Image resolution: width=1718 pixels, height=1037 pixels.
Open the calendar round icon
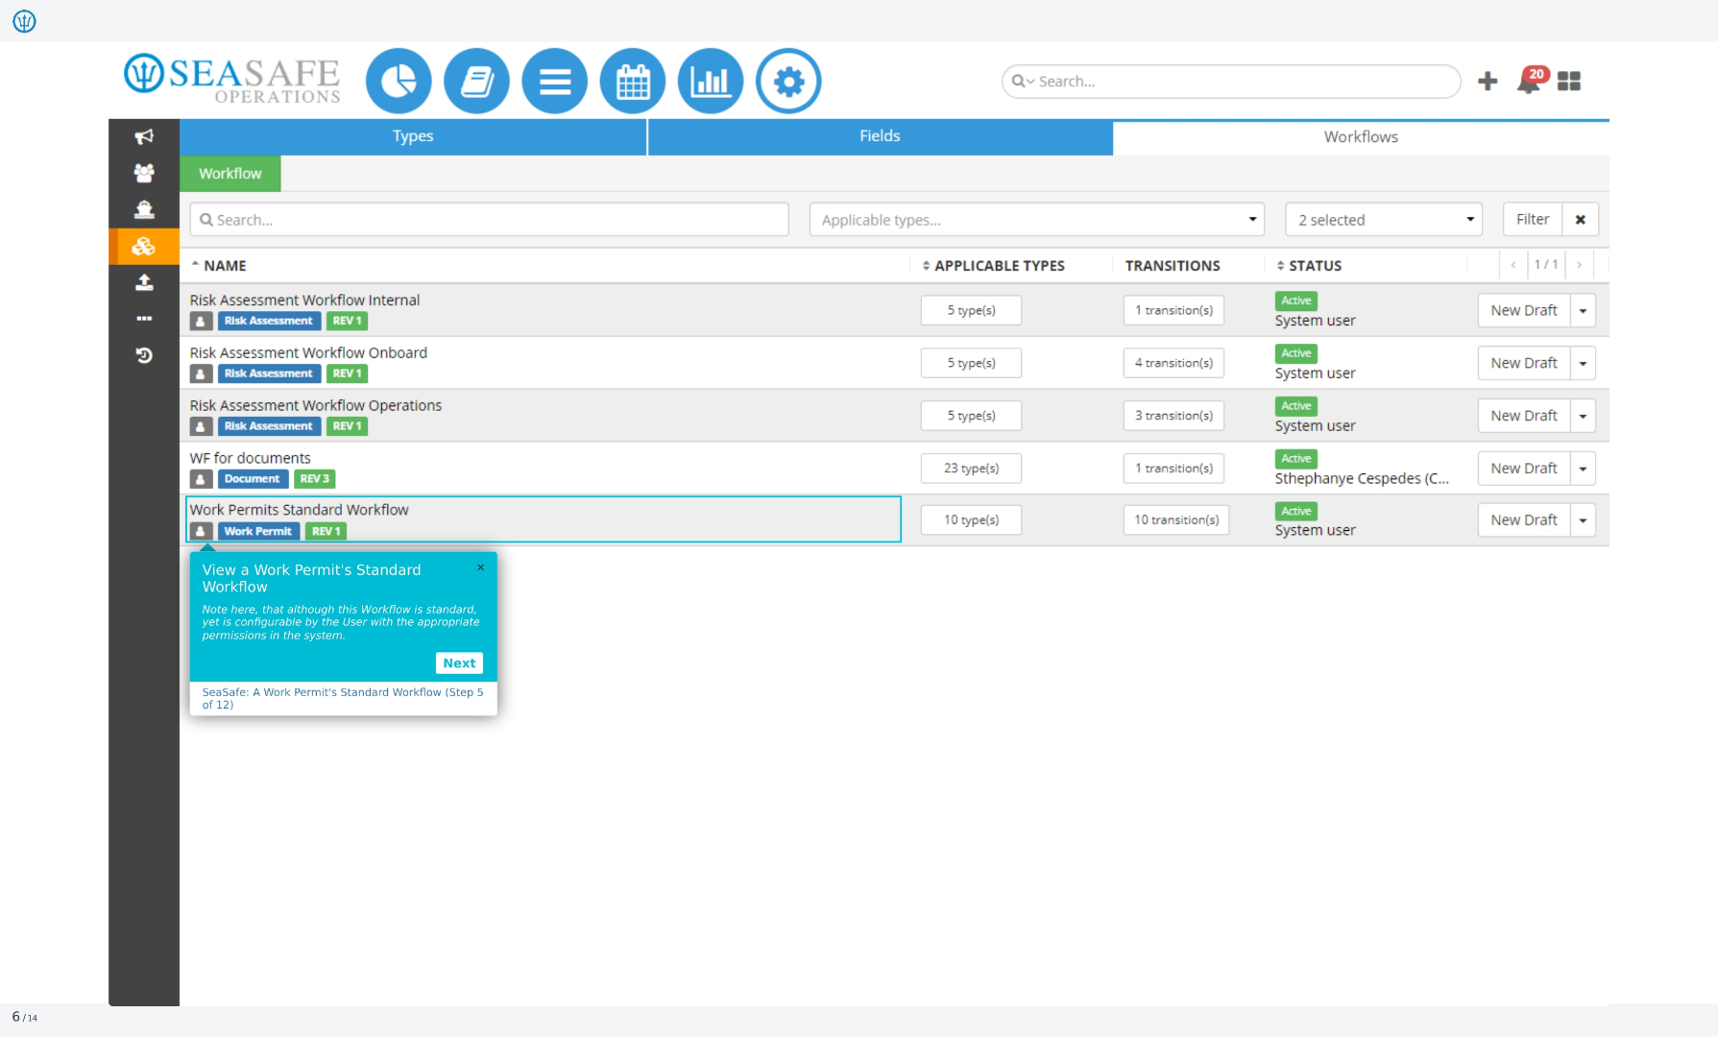(x=632, y=82)
